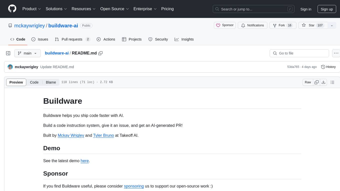The width and height of the screenshot is (340, 191).
Task: Expand the Enterprise menu
Action: (x=145, y=9)
